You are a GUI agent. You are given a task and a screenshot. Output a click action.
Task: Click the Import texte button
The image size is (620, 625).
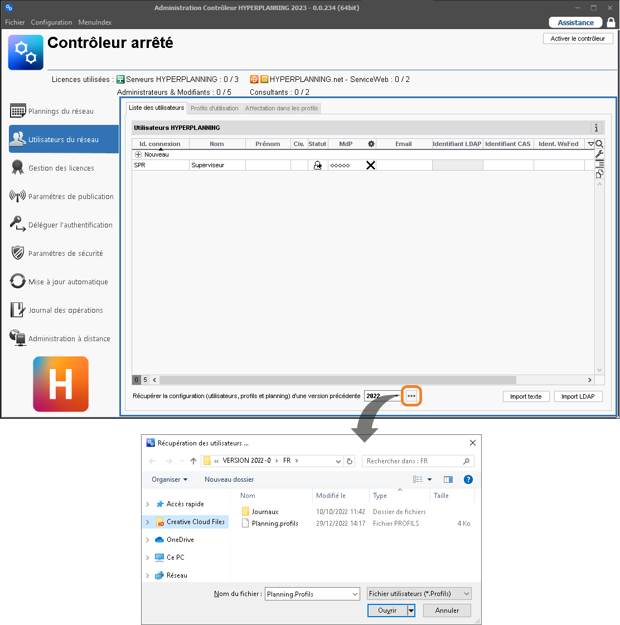[526, 396]
